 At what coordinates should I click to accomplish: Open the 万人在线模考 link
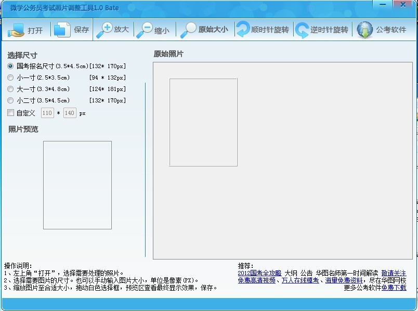[x=300, y=280]
